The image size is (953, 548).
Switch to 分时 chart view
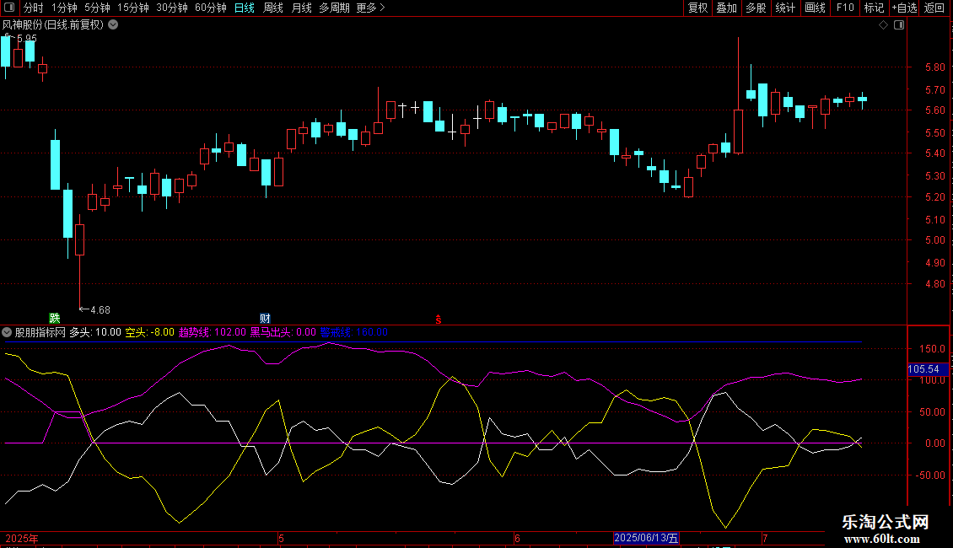point(34,8)
